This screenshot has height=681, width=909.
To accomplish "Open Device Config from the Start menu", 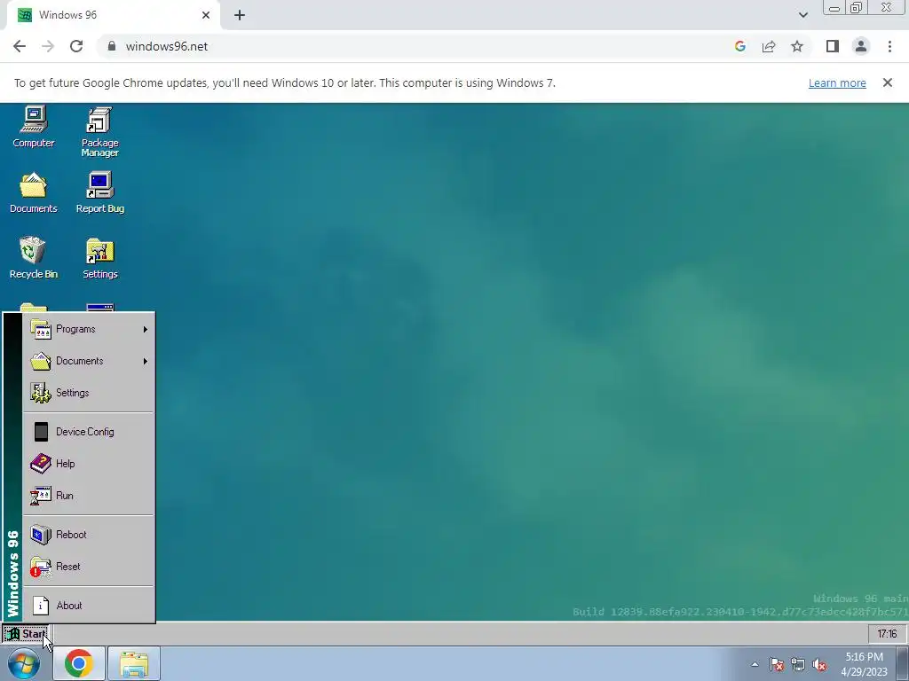I will [x=89, y=432].
